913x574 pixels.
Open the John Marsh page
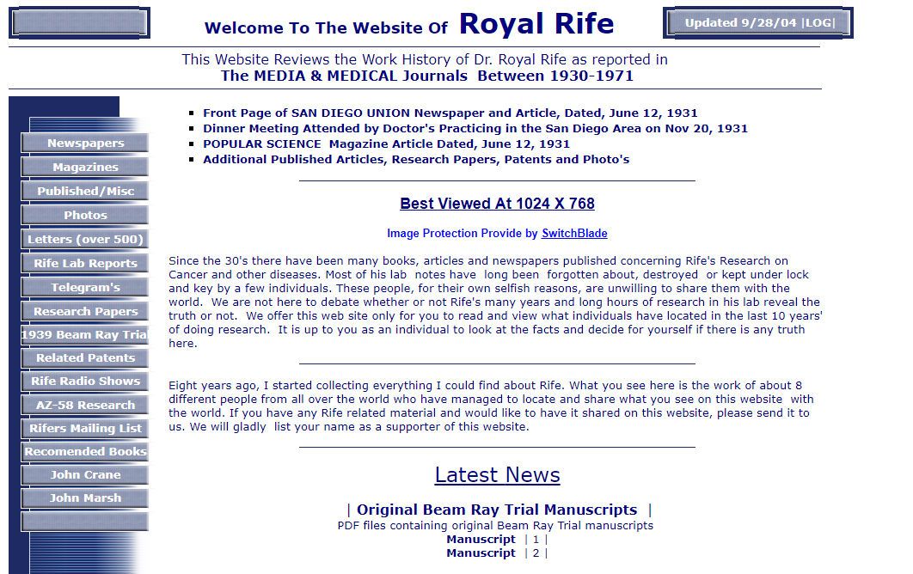85,498
